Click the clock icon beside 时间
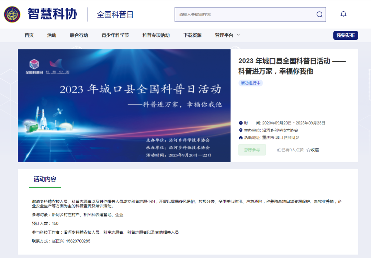Image resolution: width=371 pixels, height=258 pixels. [240, 123]
